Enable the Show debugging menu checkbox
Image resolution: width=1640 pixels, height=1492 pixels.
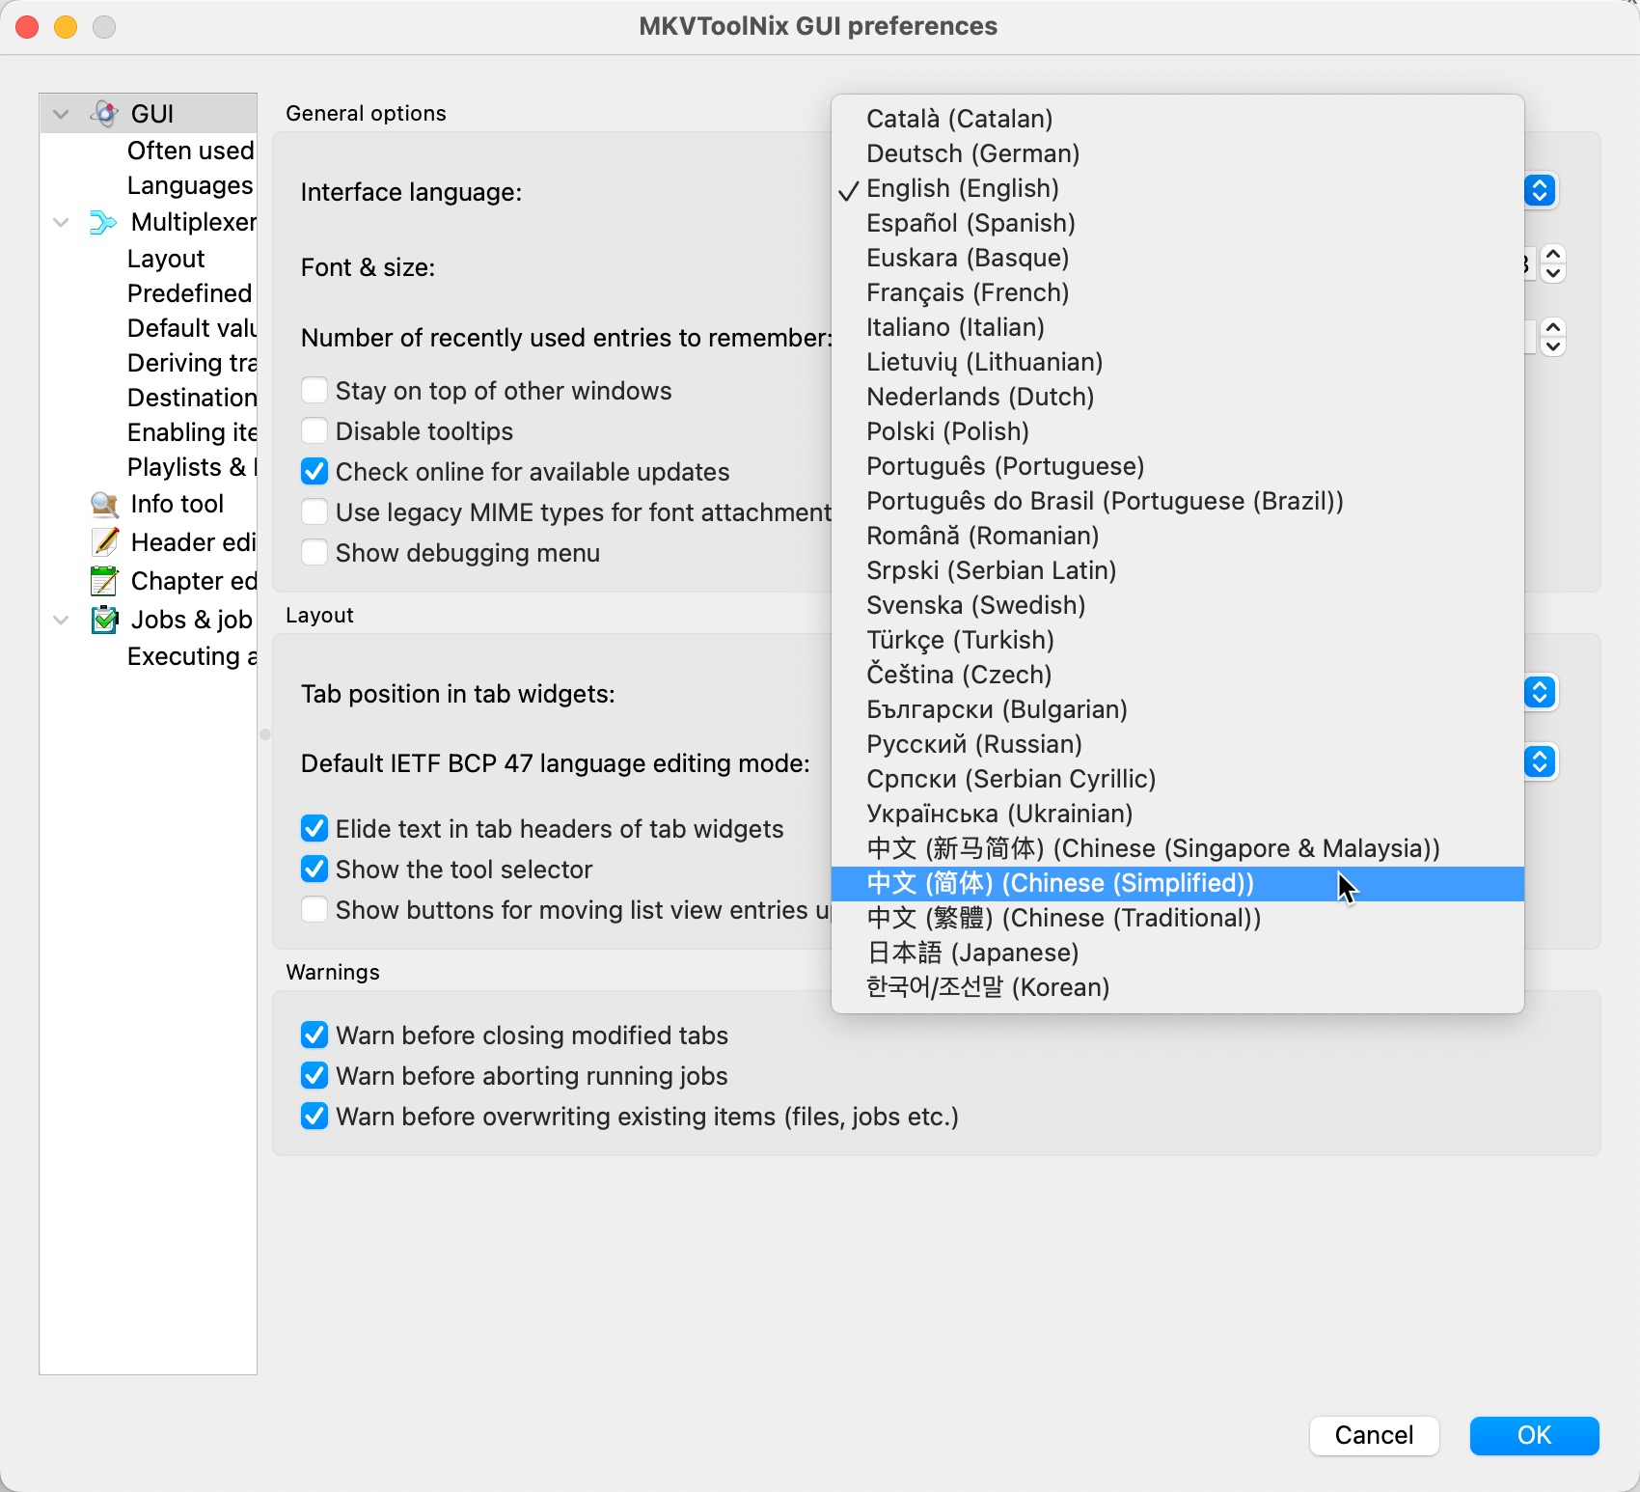[314, 553]
